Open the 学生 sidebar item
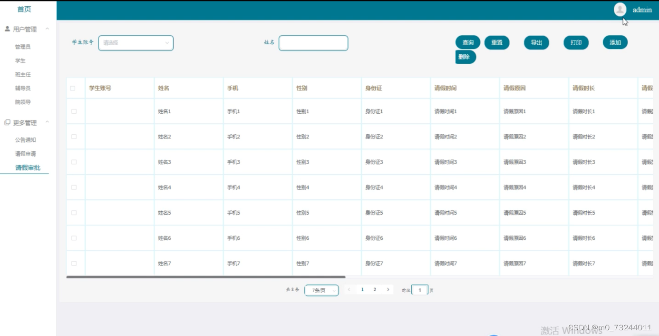The width and height of the screenshot is (659, 336). (20, 60)
